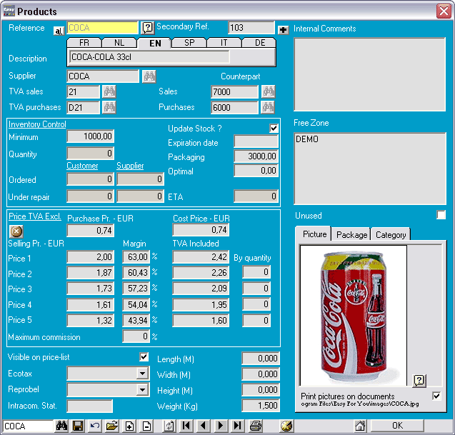
Task: Open the Ecotax dropdown
Action: point(143,373)
